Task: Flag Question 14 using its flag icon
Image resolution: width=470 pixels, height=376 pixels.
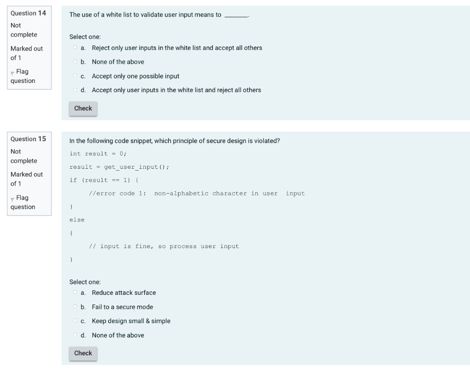Action: click(x=13, y=72)
